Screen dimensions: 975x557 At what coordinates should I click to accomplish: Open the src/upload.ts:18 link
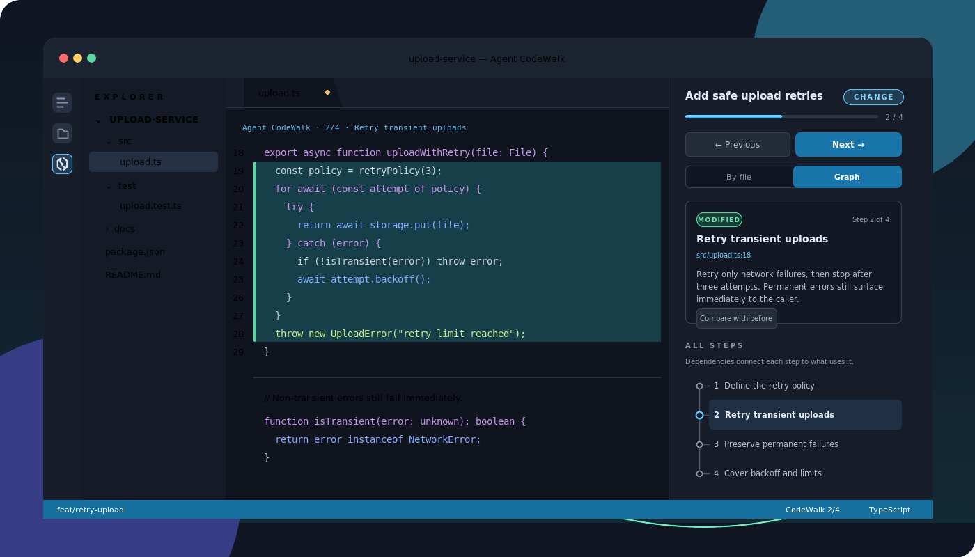[x=724, y=256]
